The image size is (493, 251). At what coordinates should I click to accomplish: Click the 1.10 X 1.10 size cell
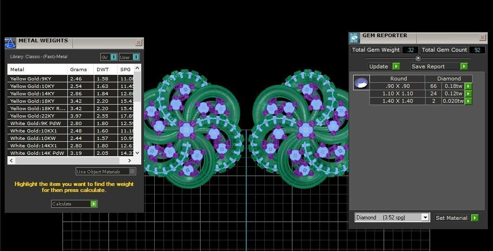[398, 93]
